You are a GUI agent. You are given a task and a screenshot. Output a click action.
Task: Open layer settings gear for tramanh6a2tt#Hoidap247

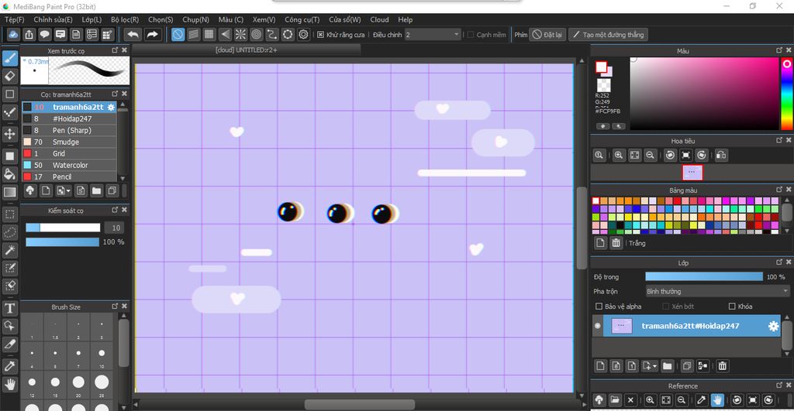coord(773,326)
